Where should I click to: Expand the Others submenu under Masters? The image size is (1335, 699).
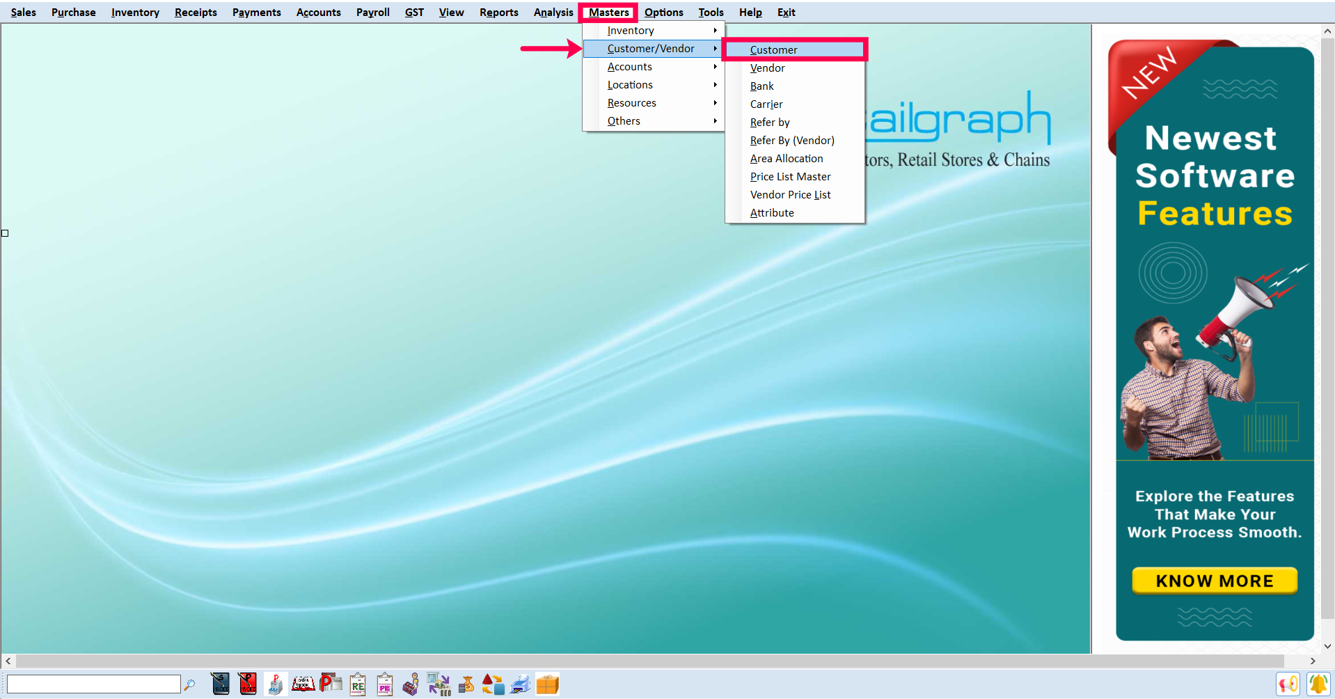[653, 121]
